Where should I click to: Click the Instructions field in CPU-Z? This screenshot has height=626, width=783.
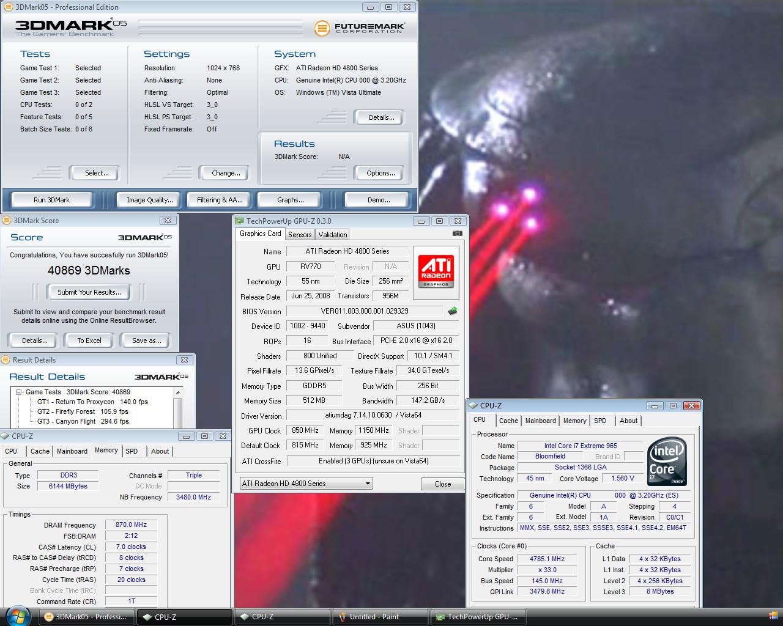coord(603,528)
